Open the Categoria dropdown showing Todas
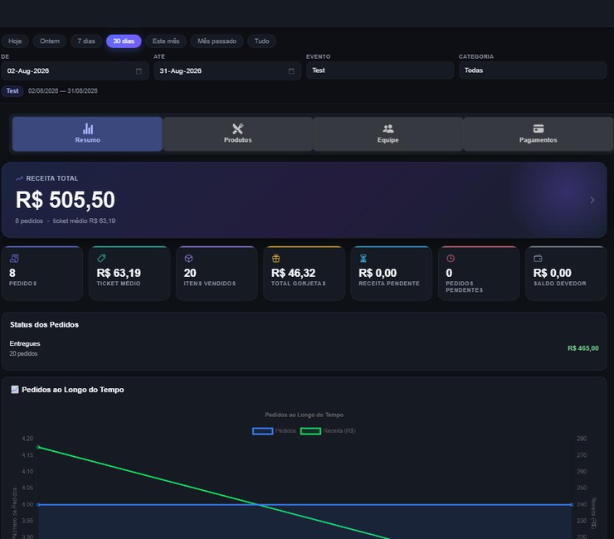The height and width of the screenshot is (539, 614). pos(533,70)
